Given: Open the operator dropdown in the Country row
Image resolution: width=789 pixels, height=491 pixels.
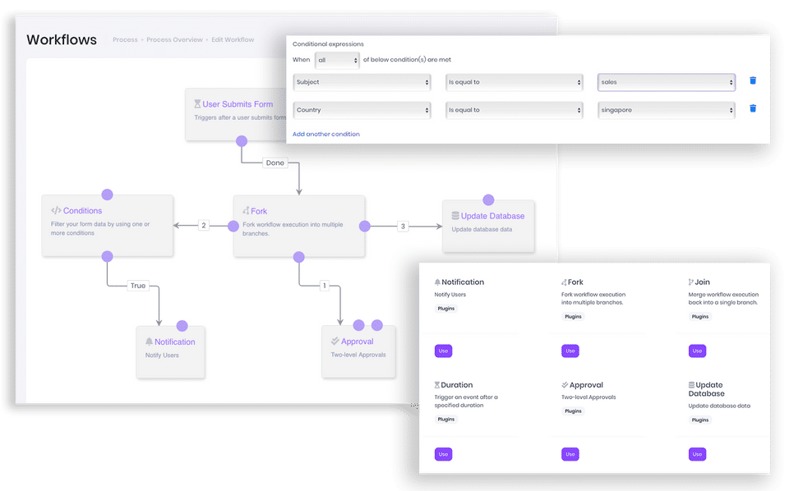Looking at the screenshot, I should (514, 110).
